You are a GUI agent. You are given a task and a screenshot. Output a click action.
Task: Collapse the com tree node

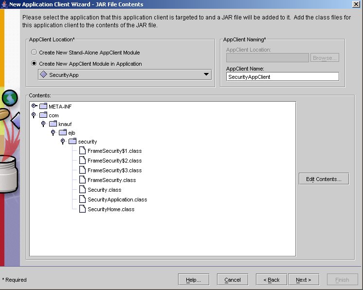point(34,115)
